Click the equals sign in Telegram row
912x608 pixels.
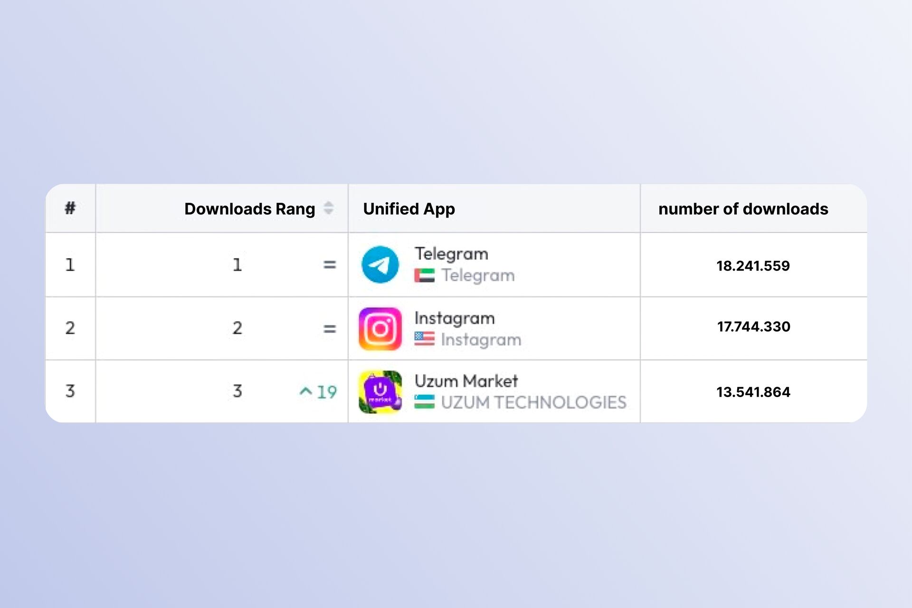tap(330, 265)
